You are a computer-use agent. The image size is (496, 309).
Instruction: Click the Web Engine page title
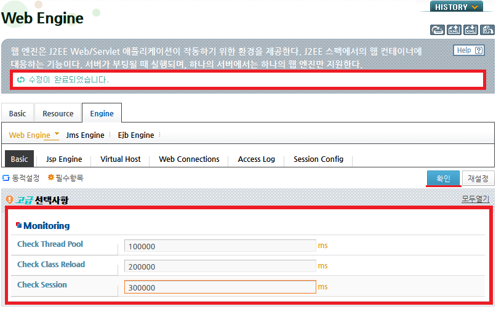click(x=42, y=18)
